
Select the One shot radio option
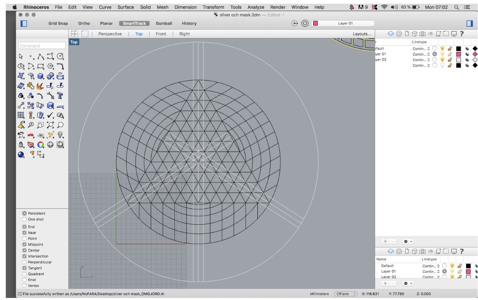click(24, 219)
